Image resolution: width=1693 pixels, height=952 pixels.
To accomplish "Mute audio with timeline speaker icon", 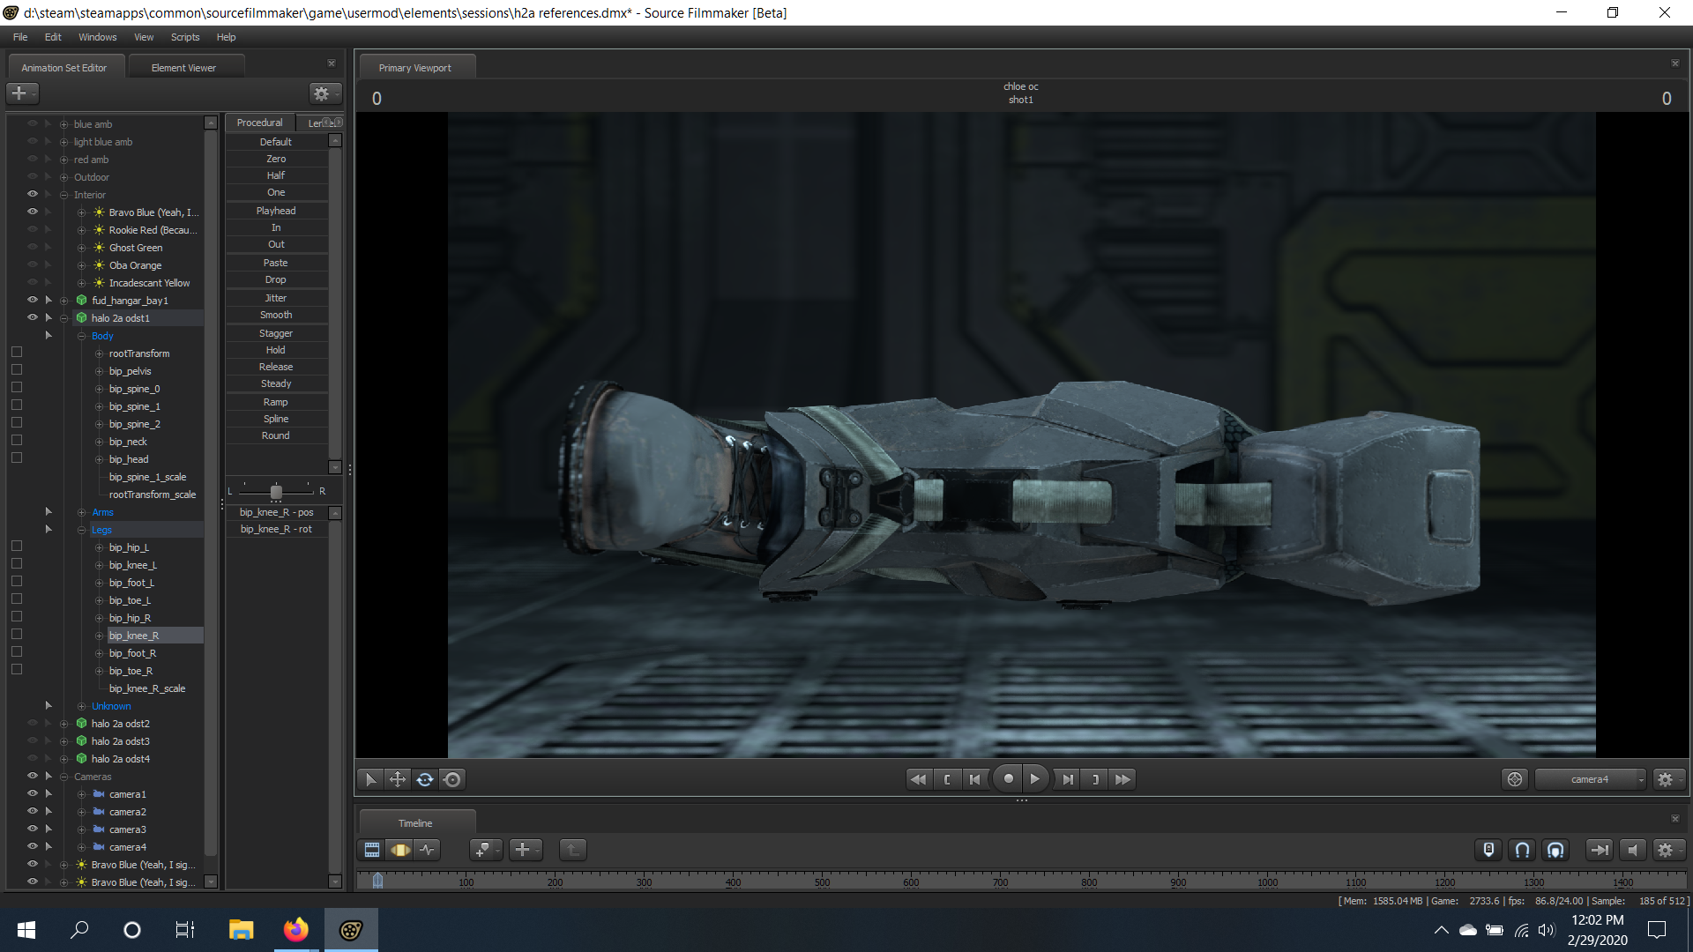I will pos(1632,850).
